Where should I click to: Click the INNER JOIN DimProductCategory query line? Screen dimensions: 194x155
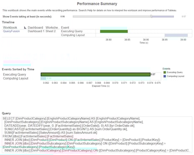(x=97, y=150)
